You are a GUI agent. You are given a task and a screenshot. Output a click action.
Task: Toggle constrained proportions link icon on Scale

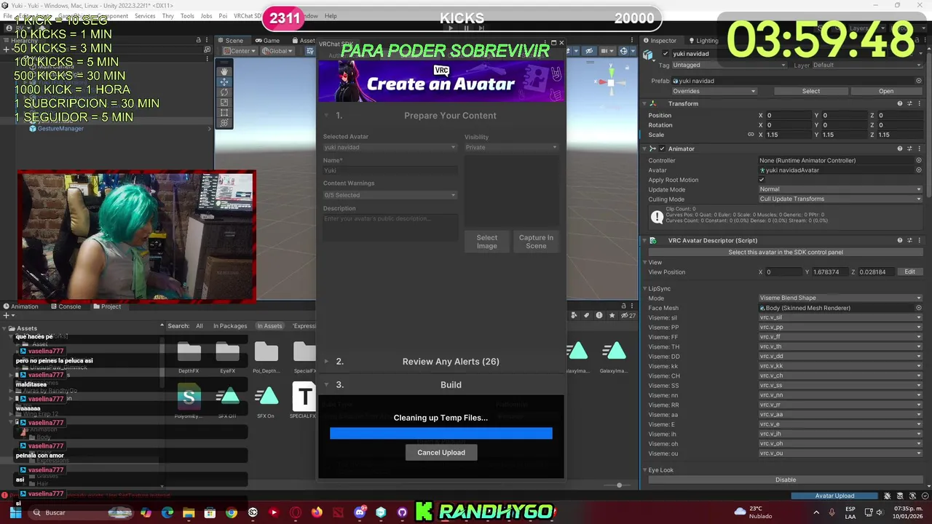tap(751, 135)
